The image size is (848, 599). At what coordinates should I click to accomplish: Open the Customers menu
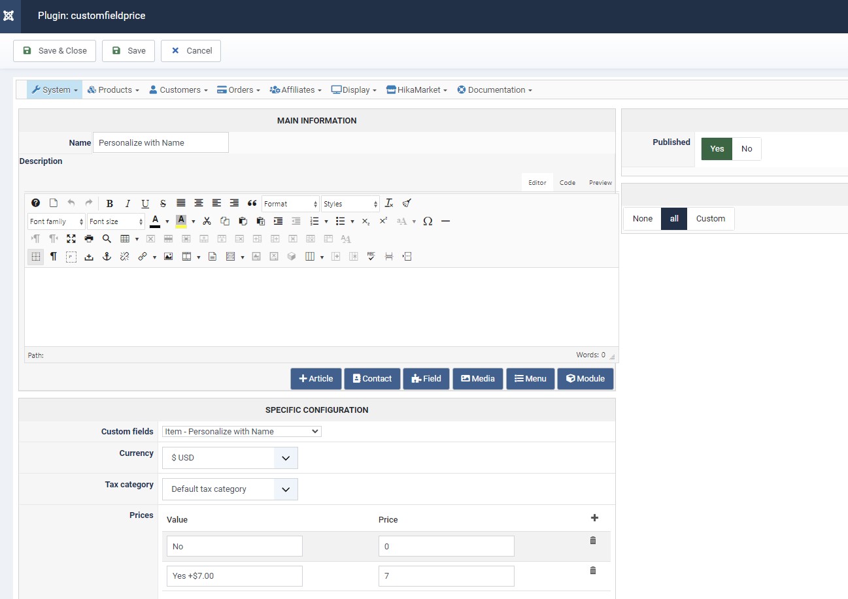point(178,89)
